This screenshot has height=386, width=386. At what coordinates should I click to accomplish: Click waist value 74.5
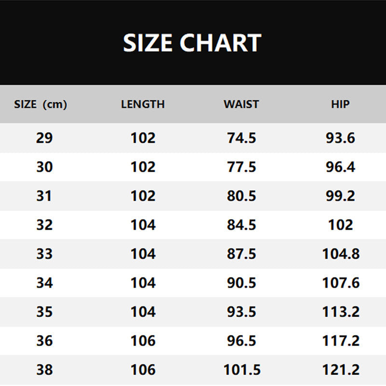point(241,138)
